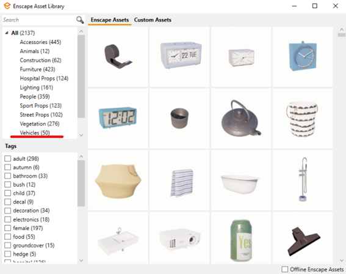Open the Enscape Assets tab
346x274 pixels.
coord(110,20)
